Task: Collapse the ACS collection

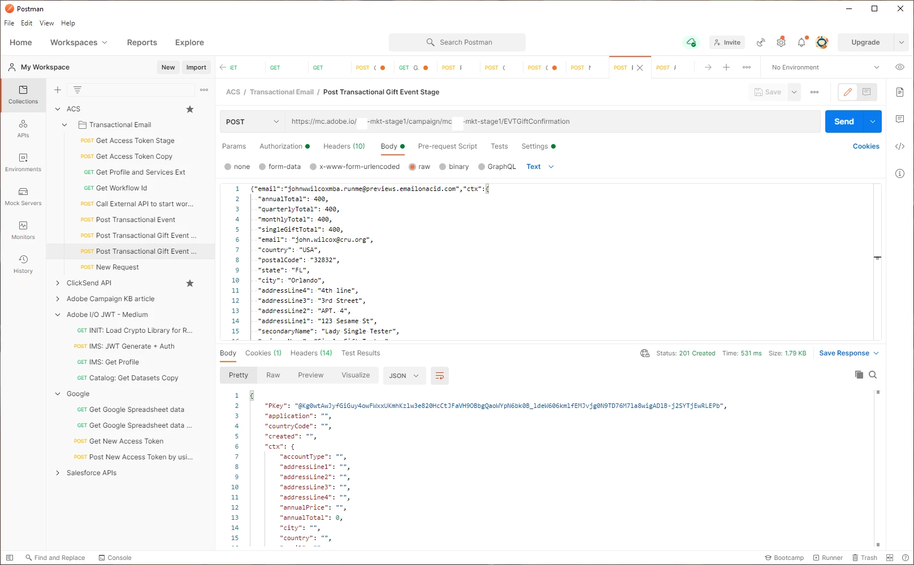Action: (58, 109)
